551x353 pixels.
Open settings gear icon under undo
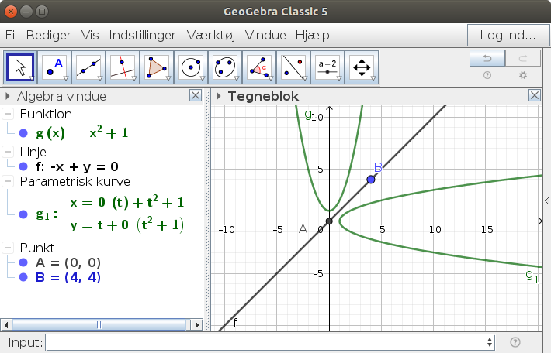tap(523, 75)
